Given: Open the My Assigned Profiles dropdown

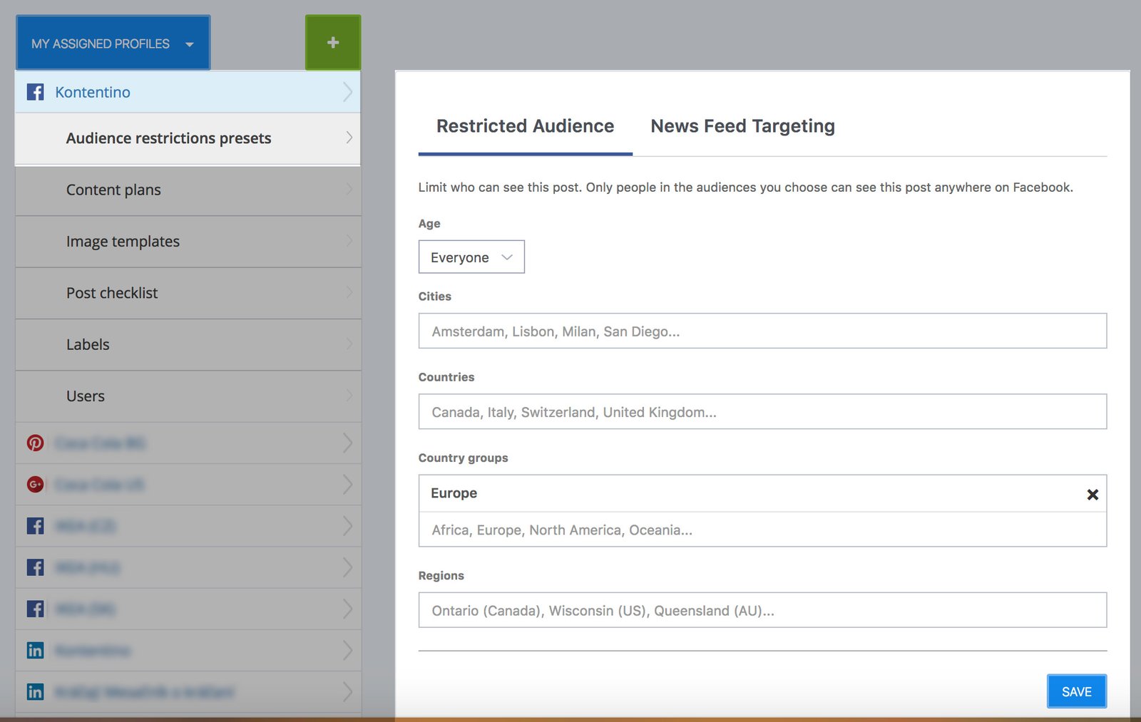Looking at the screenshot, I should [113, 43].
